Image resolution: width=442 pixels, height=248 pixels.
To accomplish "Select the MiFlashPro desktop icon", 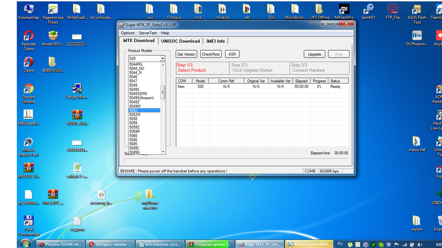I will coord(344,12).
